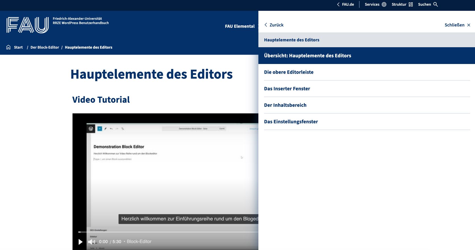Viewport: 475px width, 250px height.
Task: Click the home icon in breadcrumb
Action: coord(9,47)
